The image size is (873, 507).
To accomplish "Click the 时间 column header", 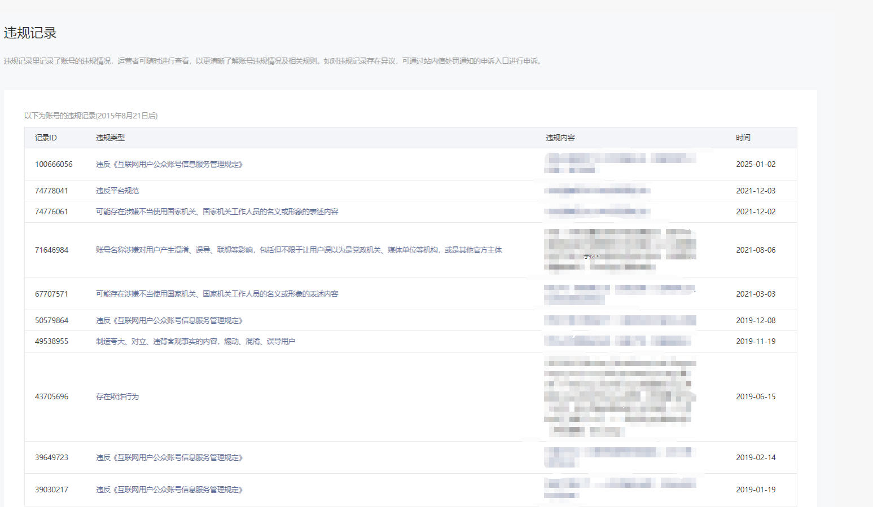I will click(743, 138).
